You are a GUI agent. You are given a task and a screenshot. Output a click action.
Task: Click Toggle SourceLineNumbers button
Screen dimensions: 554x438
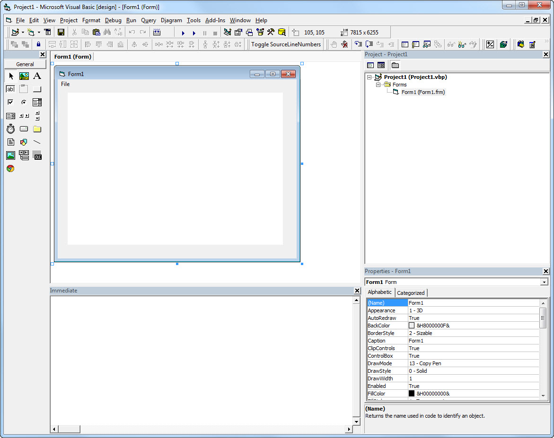coord(286,44)
